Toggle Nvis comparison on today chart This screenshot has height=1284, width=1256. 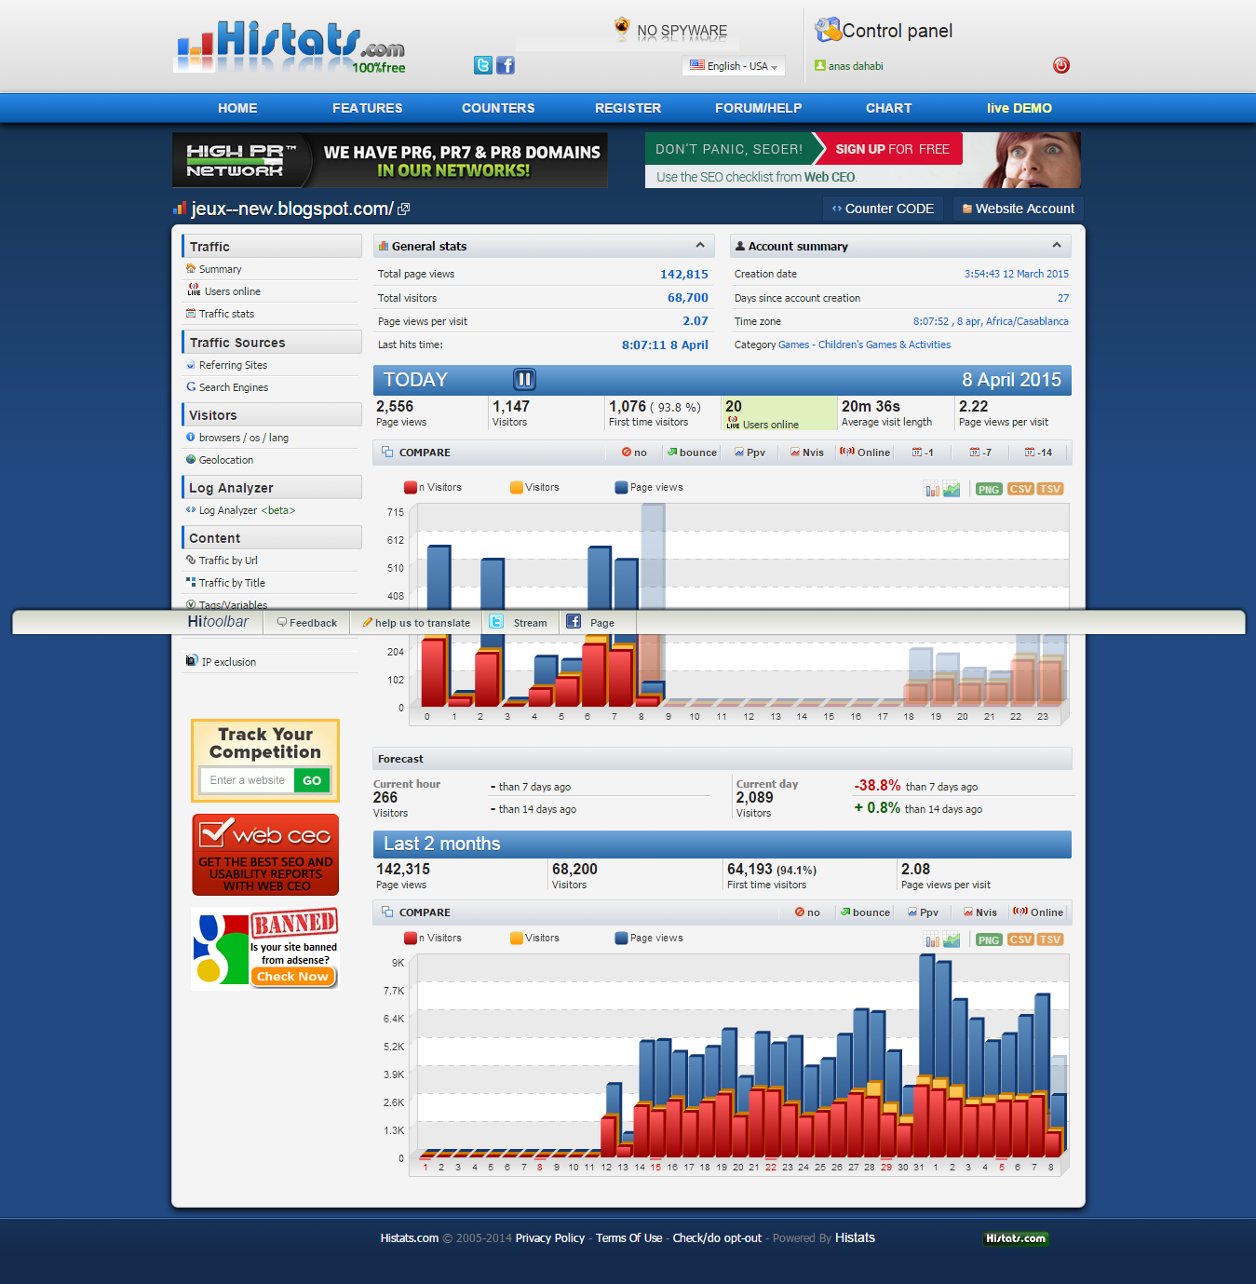coord(807,453)
